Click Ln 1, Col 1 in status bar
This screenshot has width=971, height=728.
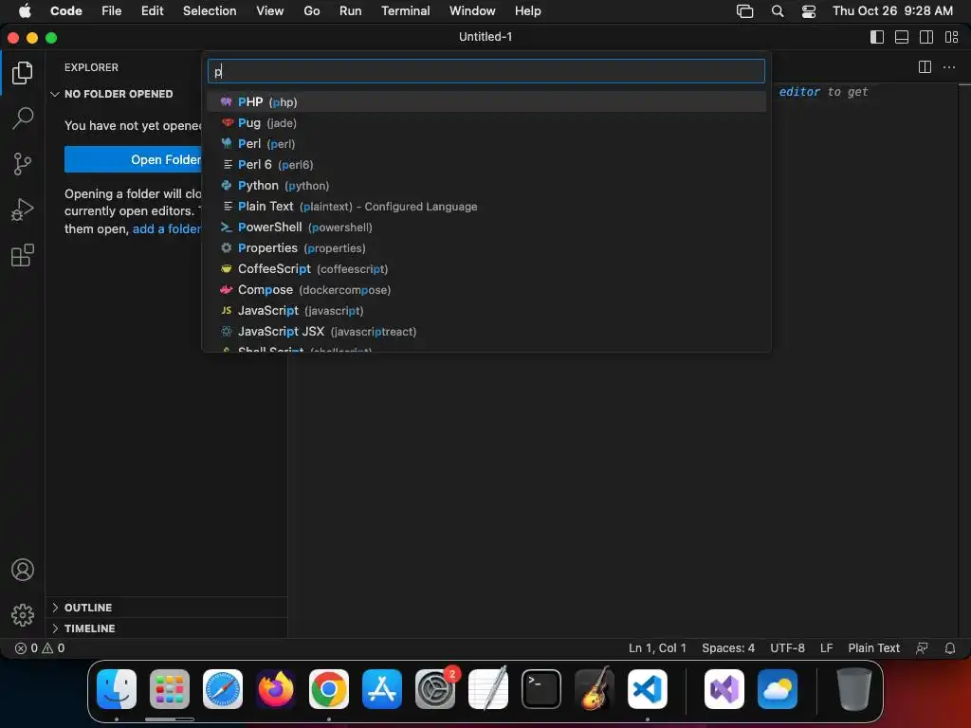pos(657,648)
